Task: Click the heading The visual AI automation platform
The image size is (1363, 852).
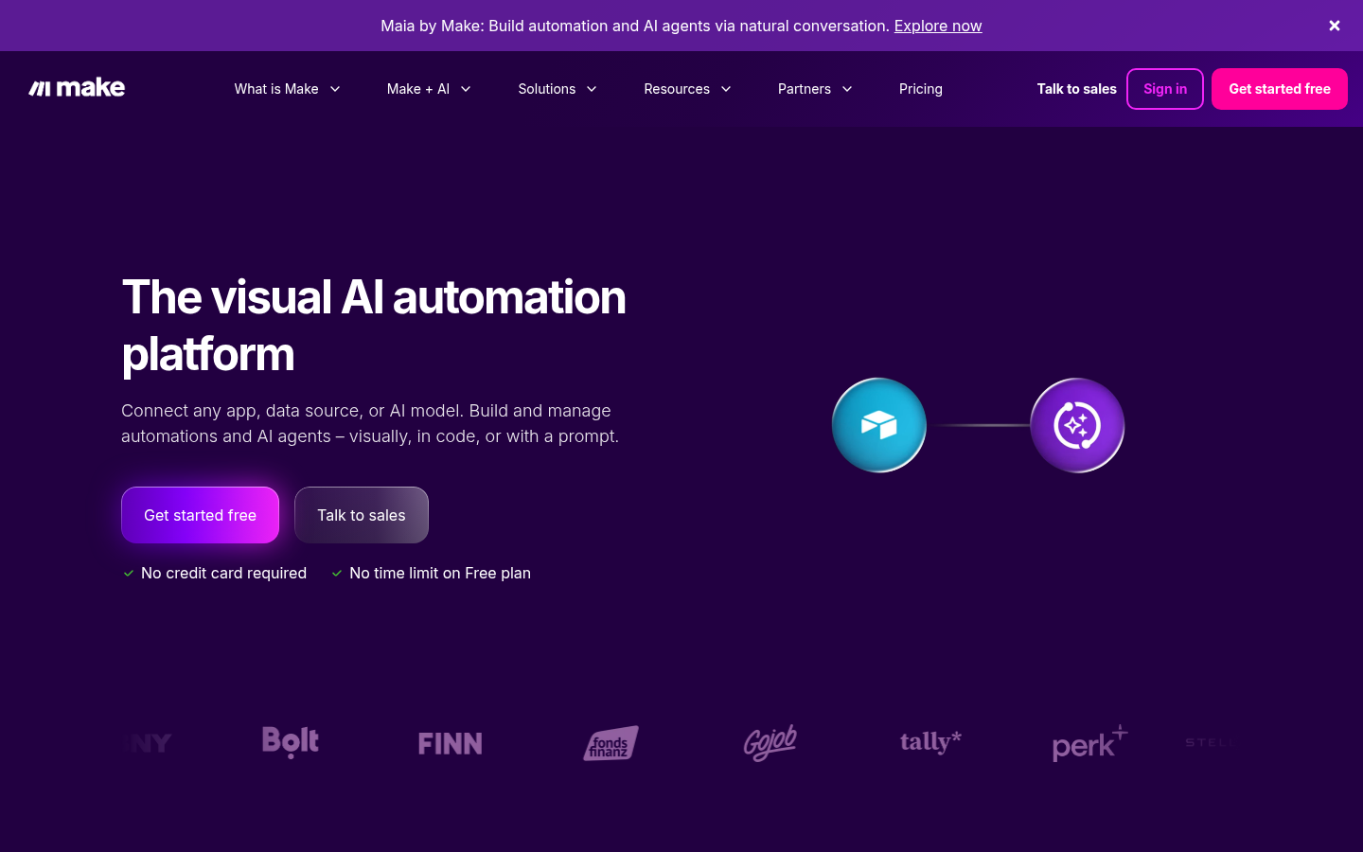Action: 374,326
